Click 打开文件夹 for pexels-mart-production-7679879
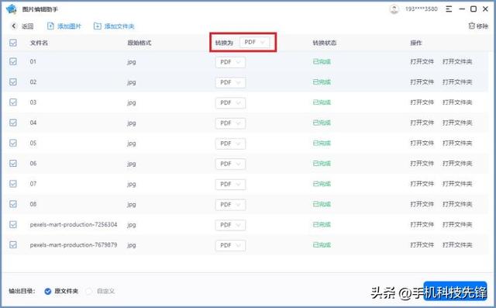496x308 pixels. (x=457, y=245)
